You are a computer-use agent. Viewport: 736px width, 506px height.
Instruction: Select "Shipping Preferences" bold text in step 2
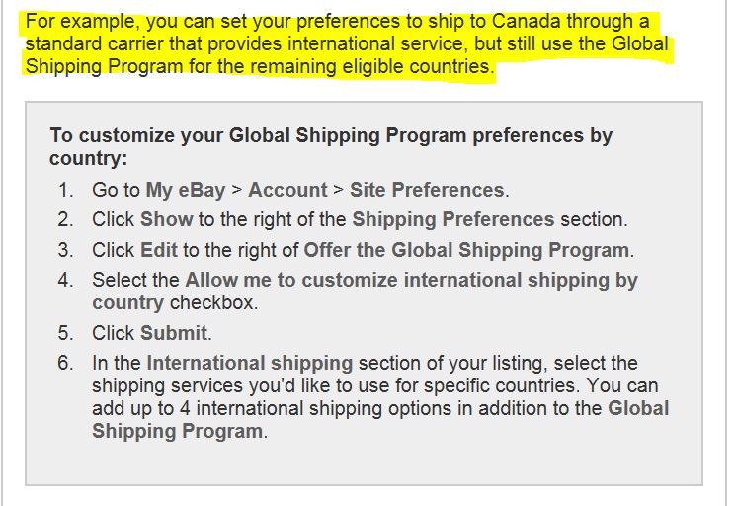[x=453, y=219]
